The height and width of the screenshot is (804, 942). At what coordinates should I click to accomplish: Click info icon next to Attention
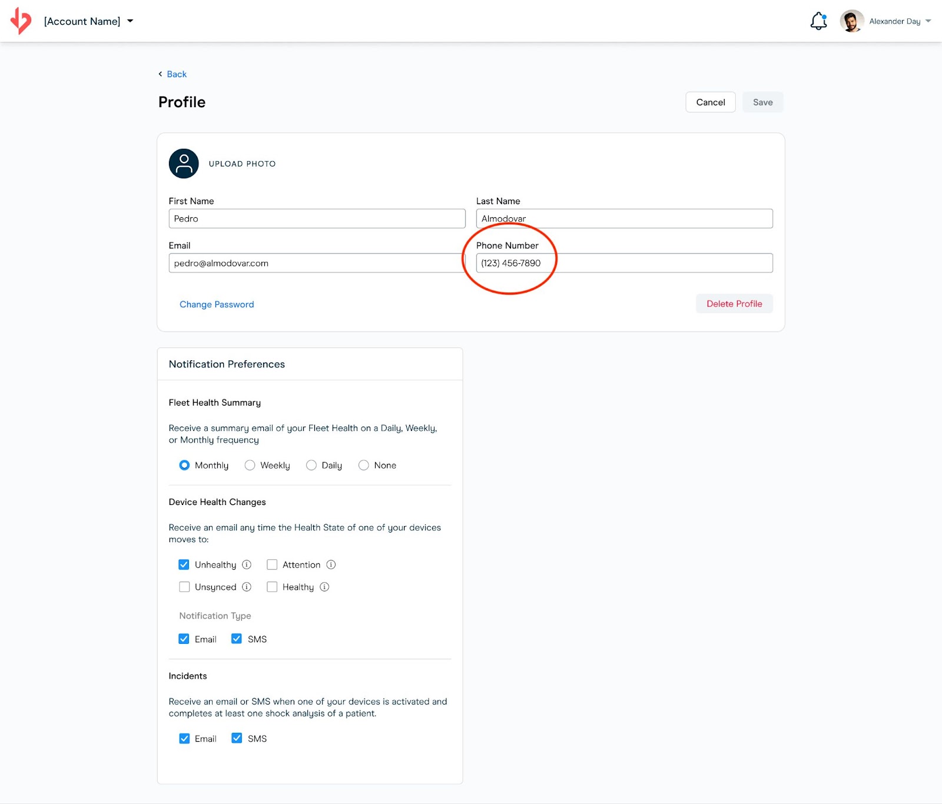pos(331,564)
